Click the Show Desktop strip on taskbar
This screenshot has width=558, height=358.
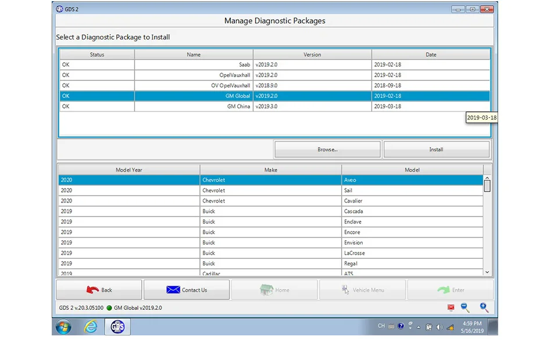click(x=493, y=327)
